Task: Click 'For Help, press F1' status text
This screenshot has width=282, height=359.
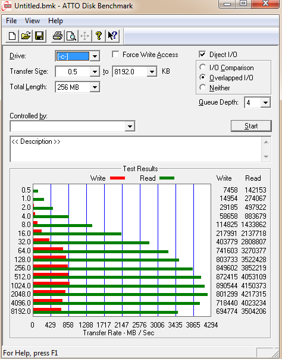Action: coord(30,353)
